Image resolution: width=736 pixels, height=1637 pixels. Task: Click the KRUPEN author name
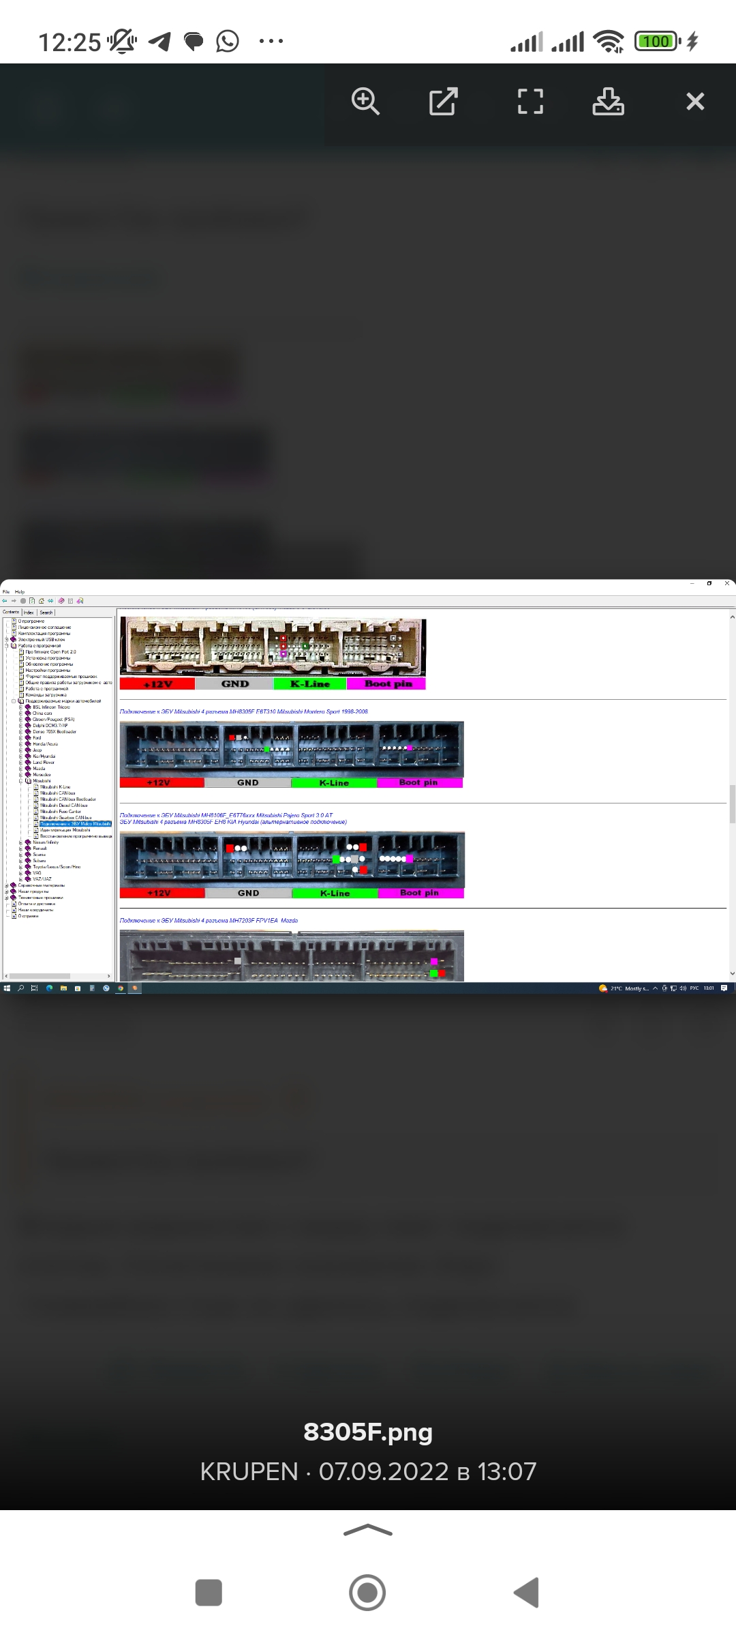point(249,1472)
